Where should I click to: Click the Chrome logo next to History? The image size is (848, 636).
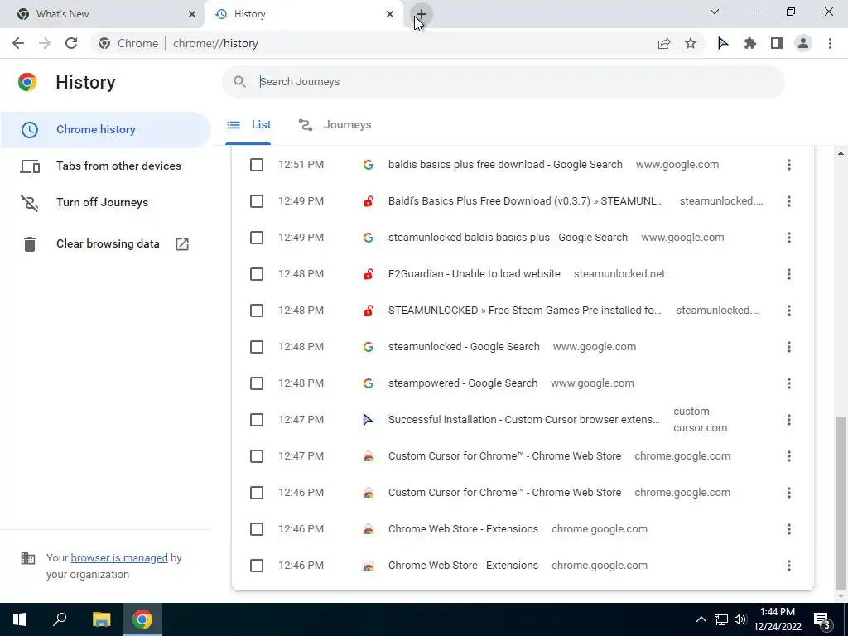coord(27,82)
